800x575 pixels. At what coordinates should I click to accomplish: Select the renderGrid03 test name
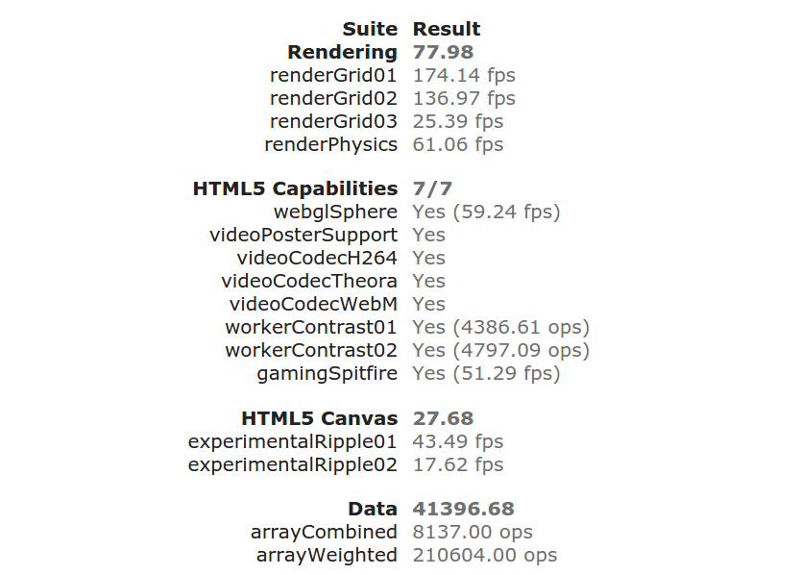(333, 121)
